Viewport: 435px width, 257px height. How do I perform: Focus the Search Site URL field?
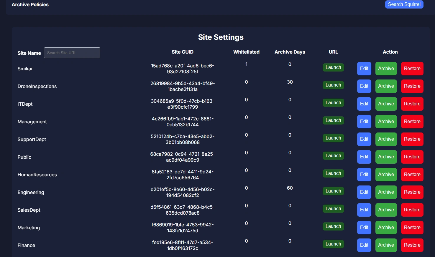[72, 53]
